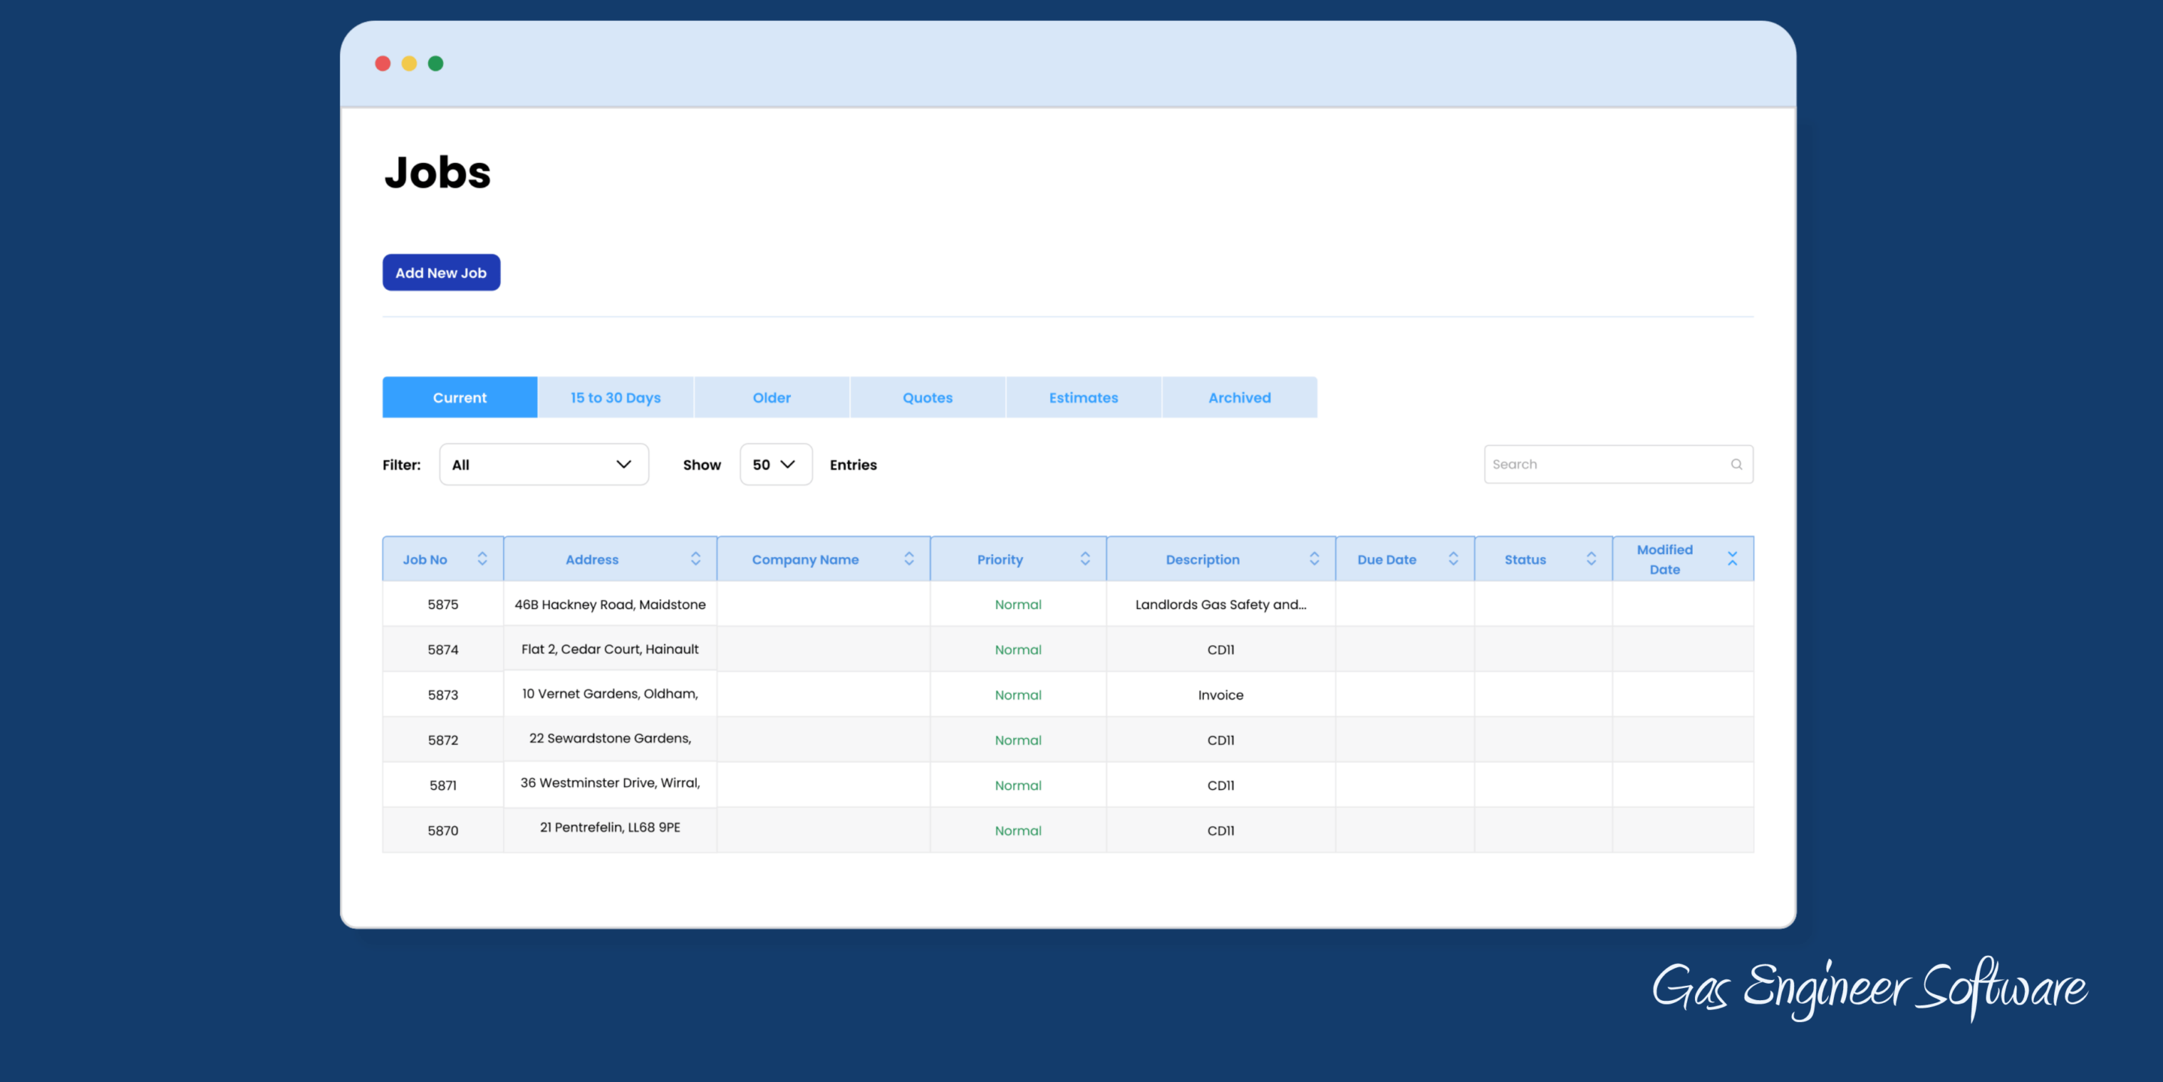This screenshot has height=1082, width=2163.
Task: Open job number 5875 row
Action: pos(442,604)
